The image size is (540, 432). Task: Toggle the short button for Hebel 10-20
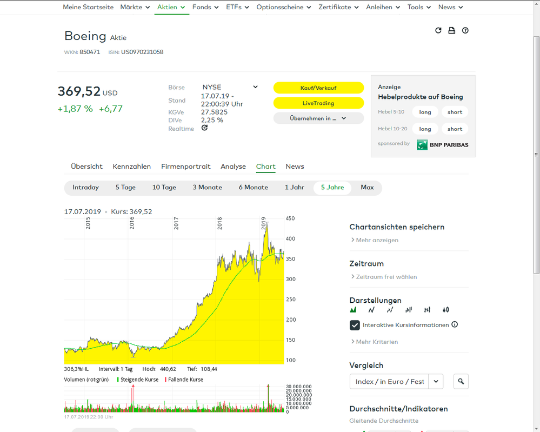[x=455, y=129]
